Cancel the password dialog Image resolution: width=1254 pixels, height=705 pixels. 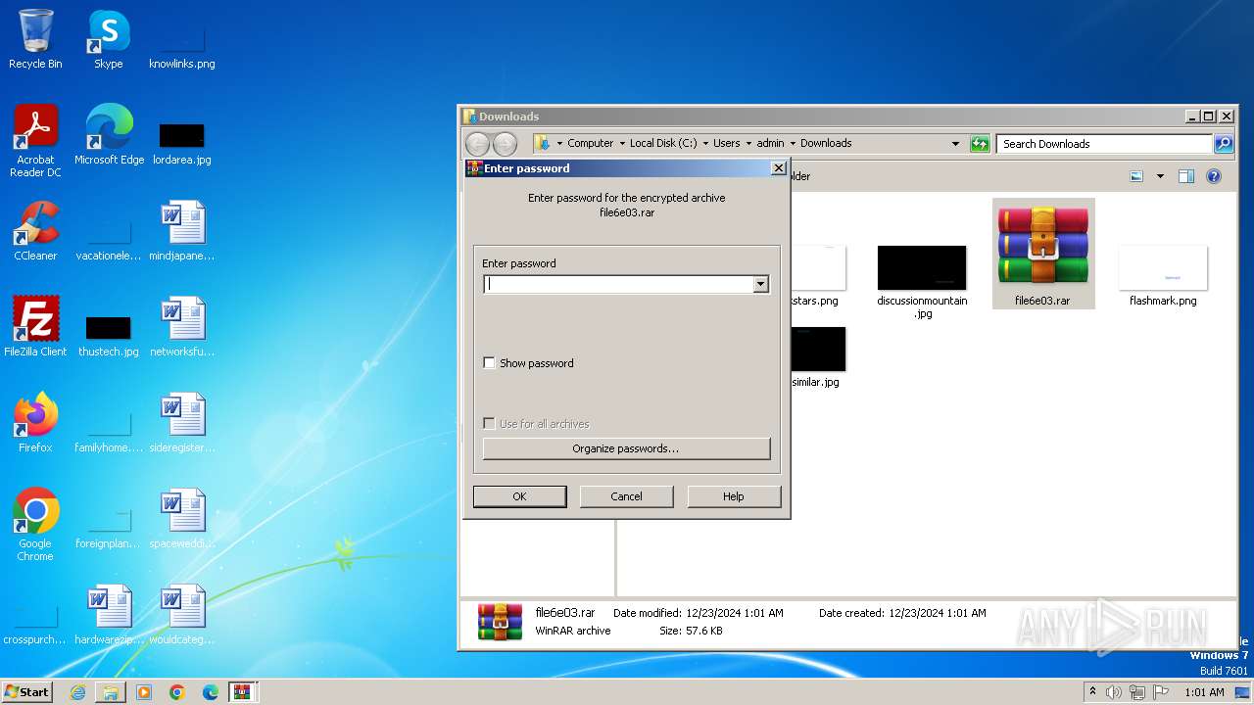pyautogui.click(x=627, y=496)
